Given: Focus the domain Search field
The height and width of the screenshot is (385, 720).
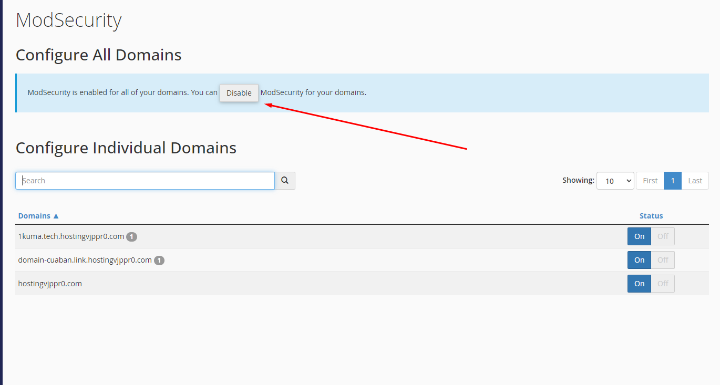Looking at the screenshot, I should (x=145, y=181).
